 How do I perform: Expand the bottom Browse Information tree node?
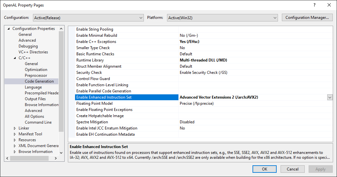pyautogui.click(x=15, y=152)
